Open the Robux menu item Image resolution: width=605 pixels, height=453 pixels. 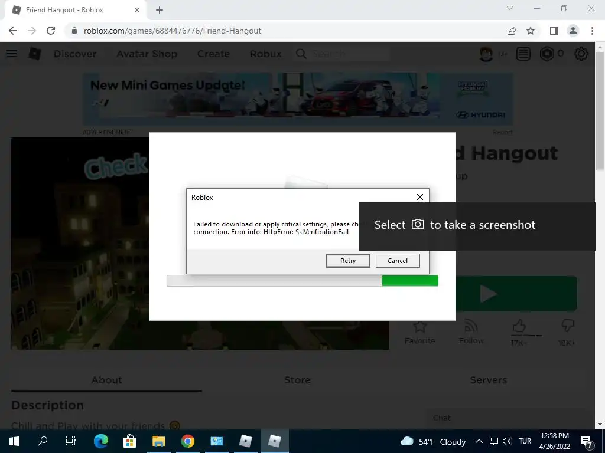pos(265,54)
